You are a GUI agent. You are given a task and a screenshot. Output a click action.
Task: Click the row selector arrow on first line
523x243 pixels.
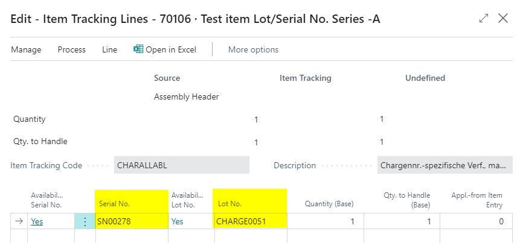(x=19, y=221)
